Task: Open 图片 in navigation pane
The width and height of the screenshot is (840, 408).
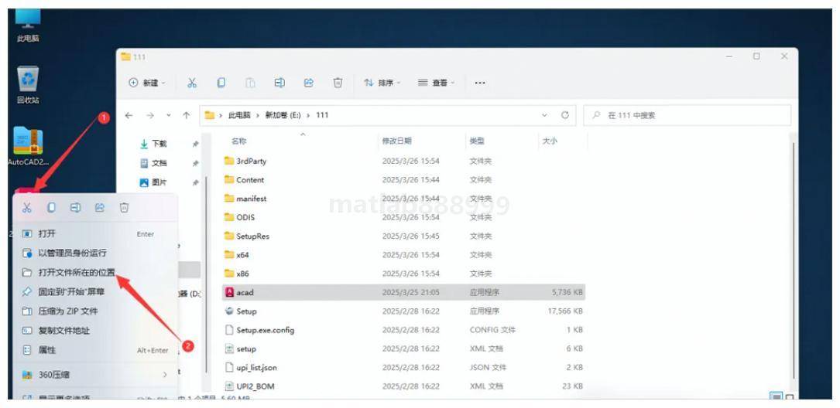Action: tap(159, 182)
